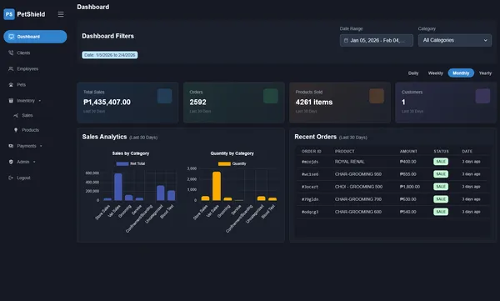This screenshot has width=500, height=301.
Task: Open the Pets section
Action: (x=22, y=84)
